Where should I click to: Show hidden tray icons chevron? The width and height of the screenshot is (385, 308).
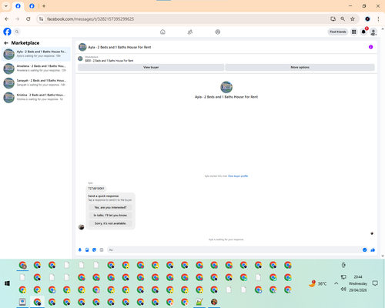[x=336, y=283]
